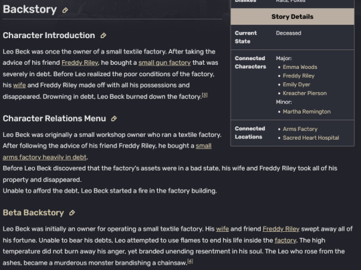
Task: Follow the 'small gun factory' link
Action: pos(164,63)
